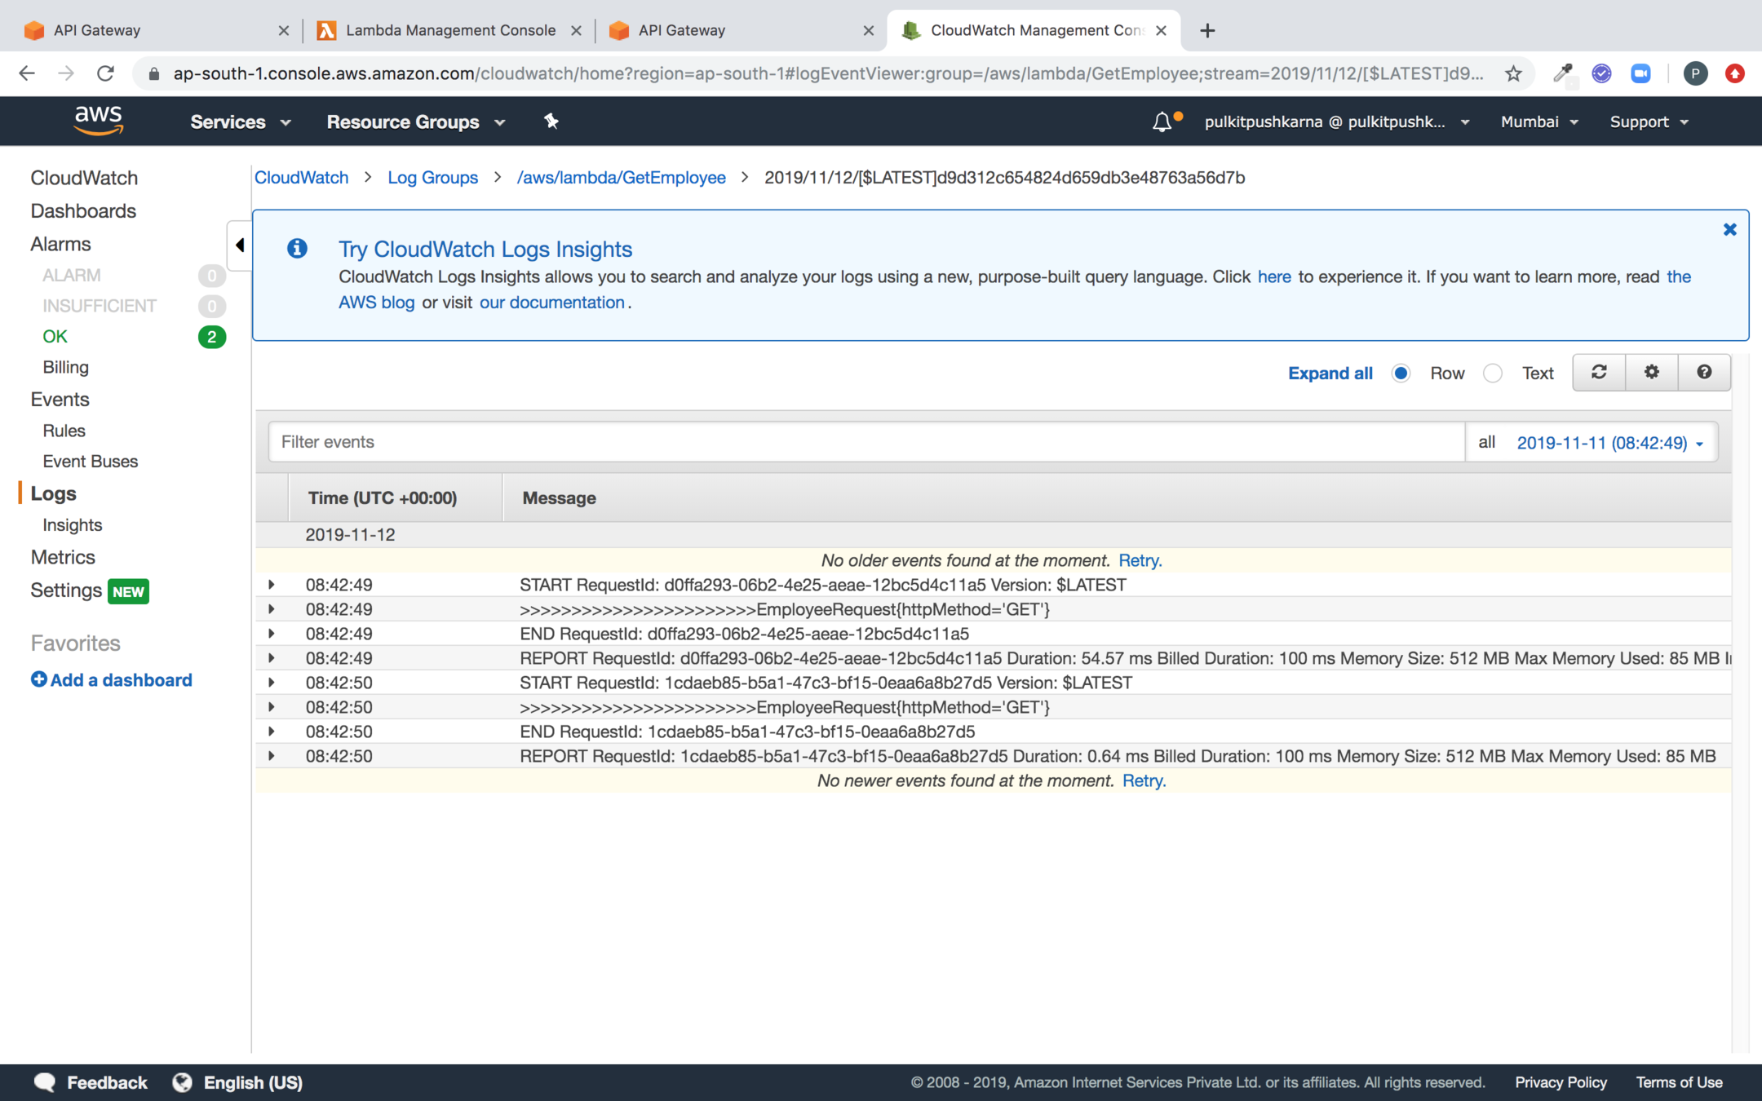Screen dimensions: 1762x1101
Task: Select the Row display radio button
Action: 1401,374
